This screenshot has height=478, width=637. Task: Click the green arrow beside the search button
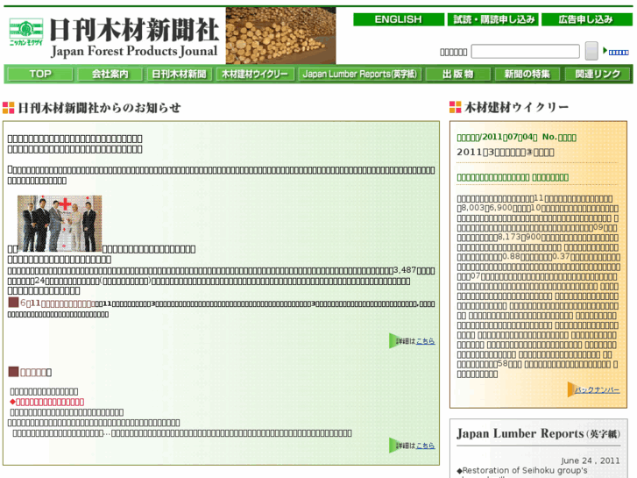coord(605,51)
